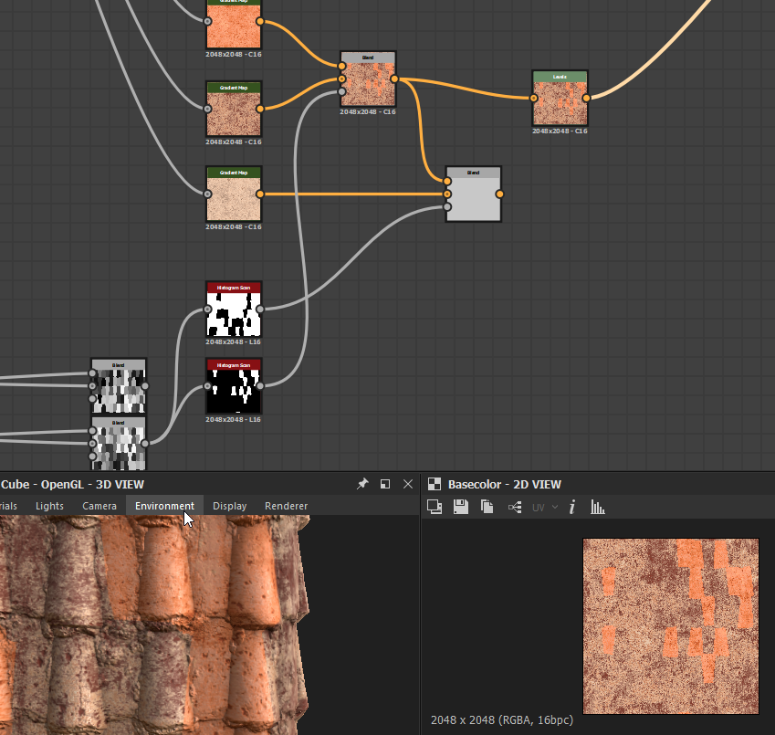Click the '2048x2048 - C16' label under Levels node
775x735 pixels.
[560, 131]
